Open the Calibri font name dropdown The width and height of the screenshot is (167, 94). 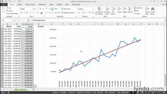pyautogui.click(x=33, y=9)
